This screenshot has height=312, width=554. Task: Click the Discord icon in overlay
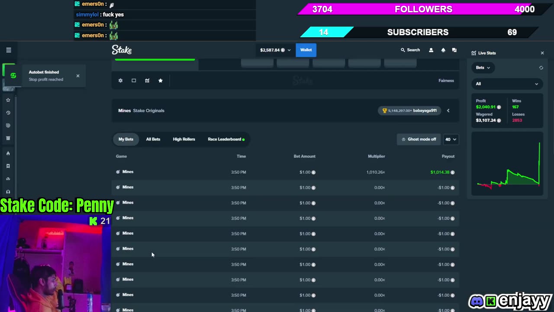point(477,301)
